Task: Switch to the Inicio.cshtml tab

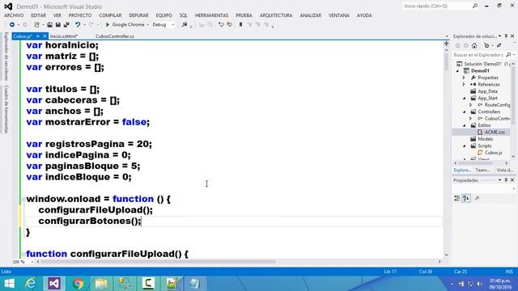Action: tap(64, 36)
